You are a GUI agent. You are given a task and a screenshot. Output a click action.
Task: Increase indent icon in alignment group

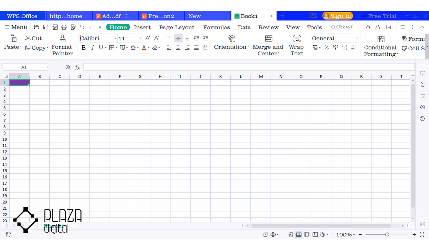(x=206, y=38)
